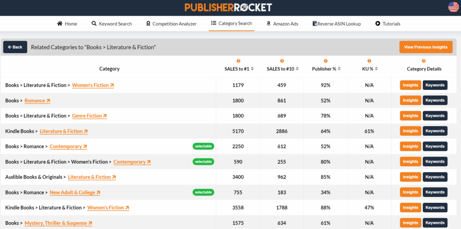Click the help icon above KU %
Viewport: 461px width, 229px height.
(x=369, y=61)
